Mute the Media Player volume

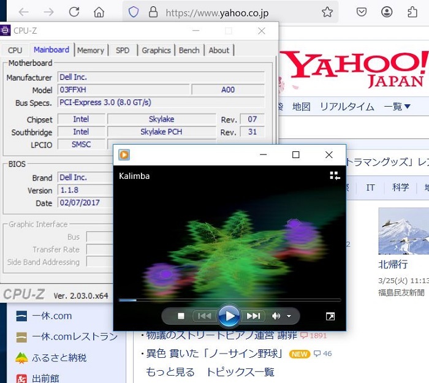point(276,316)
